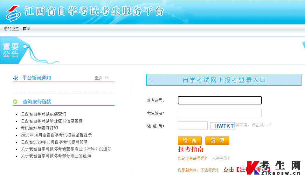The image size is (305, 179).
Task: Open the 报考指南 red link
Action: [191, 149]
